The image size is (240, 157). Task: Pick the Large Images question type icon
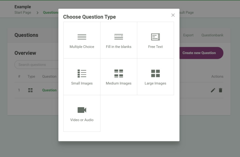(x=155, y=74)
